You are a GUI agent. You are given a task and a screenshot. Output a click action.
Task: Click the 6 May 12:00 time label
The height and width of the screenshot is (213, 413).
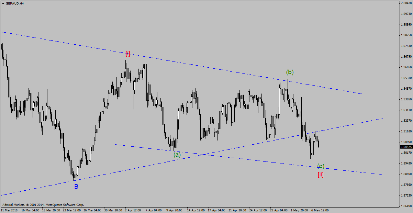(320, 210)
